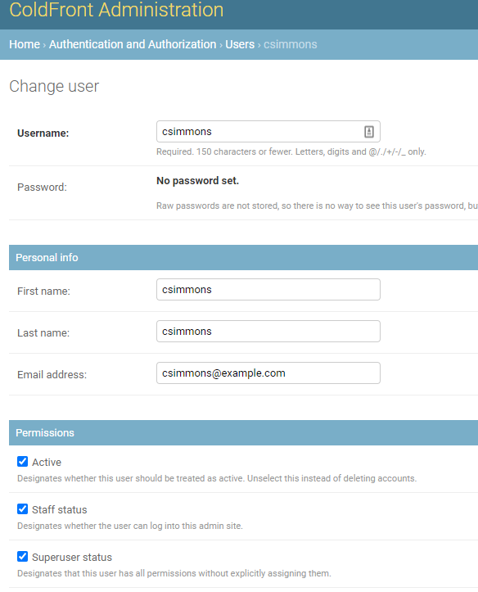478x592 pixels.
Task: Click the ColdFront Administration header title
Action: pos(116,10)
